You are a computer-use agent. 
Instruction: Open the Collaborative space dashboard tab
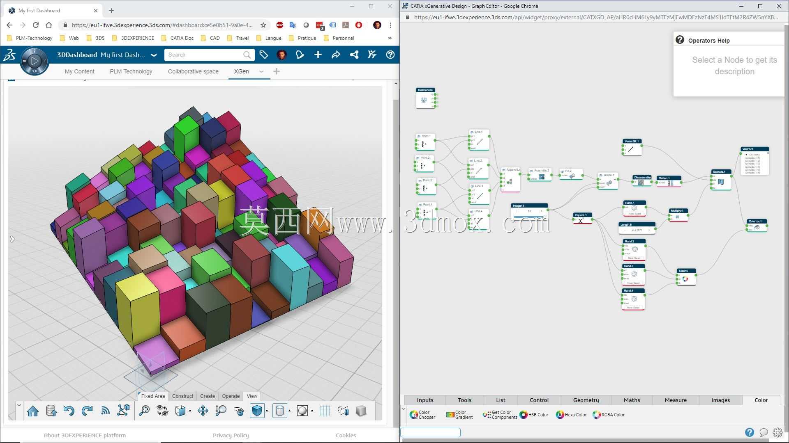coord(193,71)
